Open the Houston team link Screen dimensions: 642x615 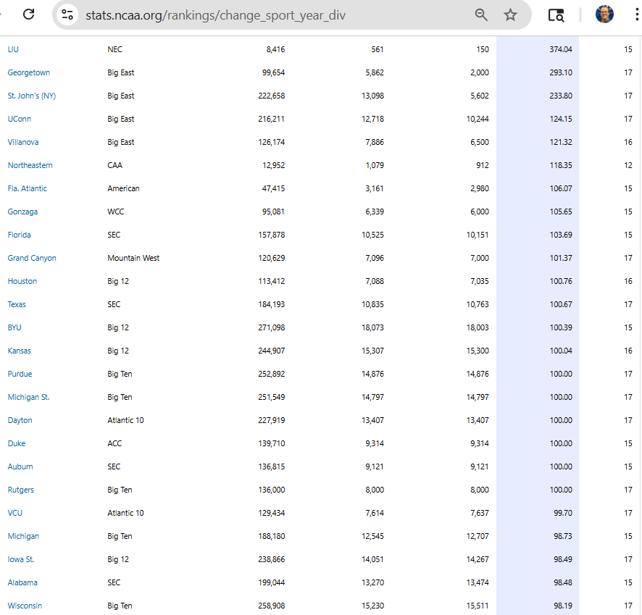coord(22,282)
